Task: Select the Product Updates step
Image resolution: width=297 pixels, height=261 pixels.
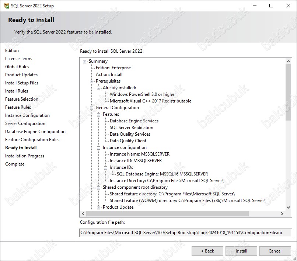Action: [21, 75]
